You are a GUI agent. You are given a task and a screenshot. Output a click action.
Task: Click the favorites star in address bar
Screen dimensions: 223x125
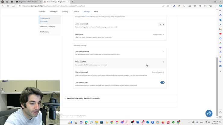168,6
